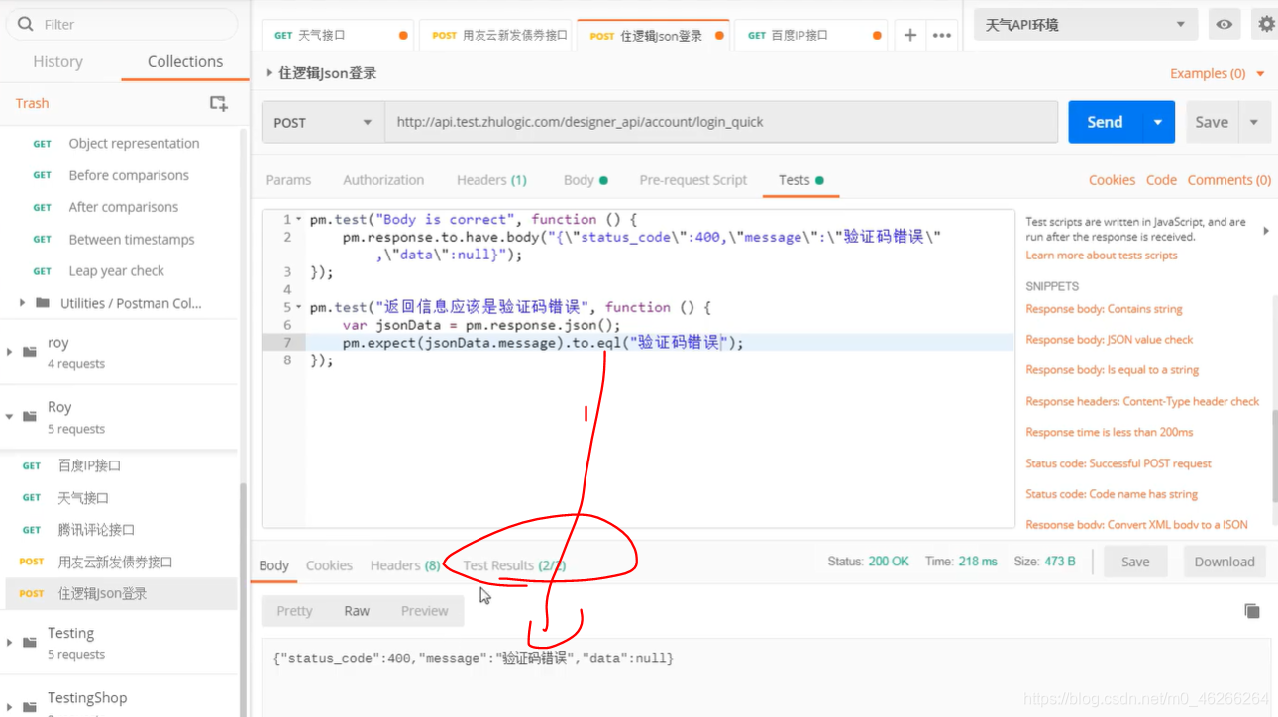Click the Send button
The image size is (1278, 717).
click(1105, 122)
